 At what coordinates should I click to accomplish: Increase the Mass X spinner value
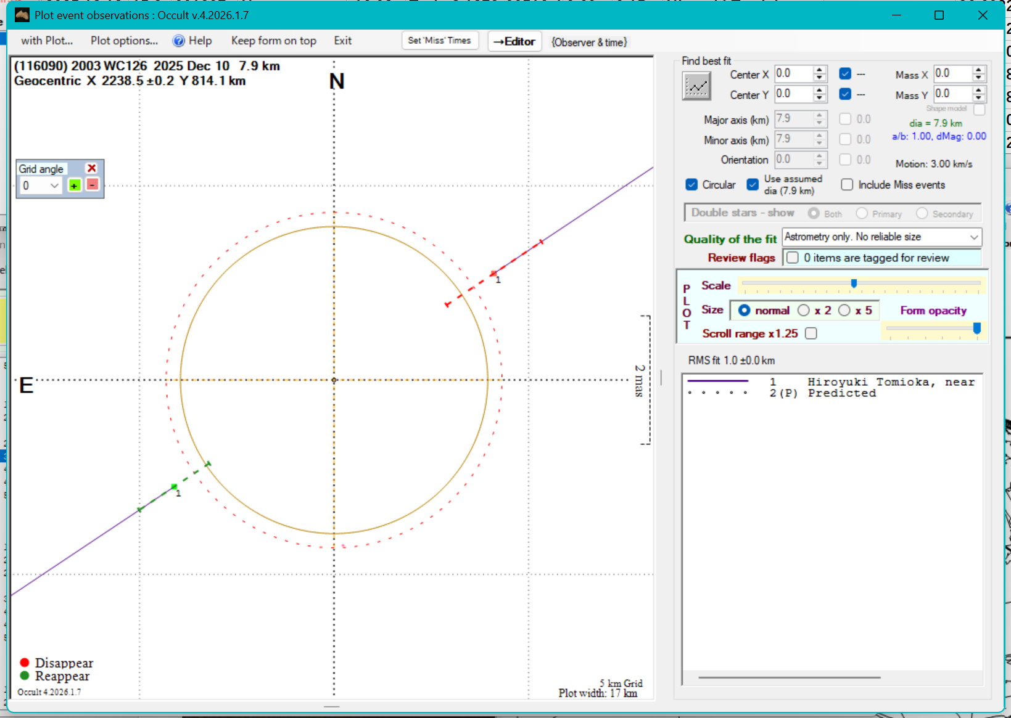(978, 70)
